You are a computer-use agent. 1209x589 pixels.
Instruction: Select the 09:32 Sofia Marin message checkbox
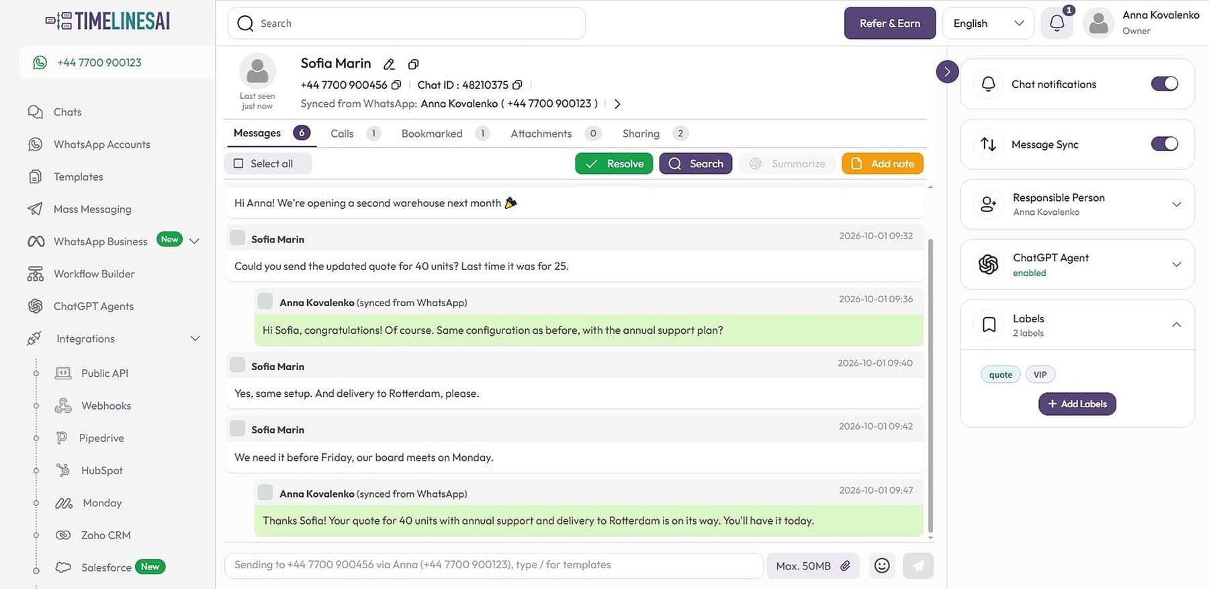[237, 238]
